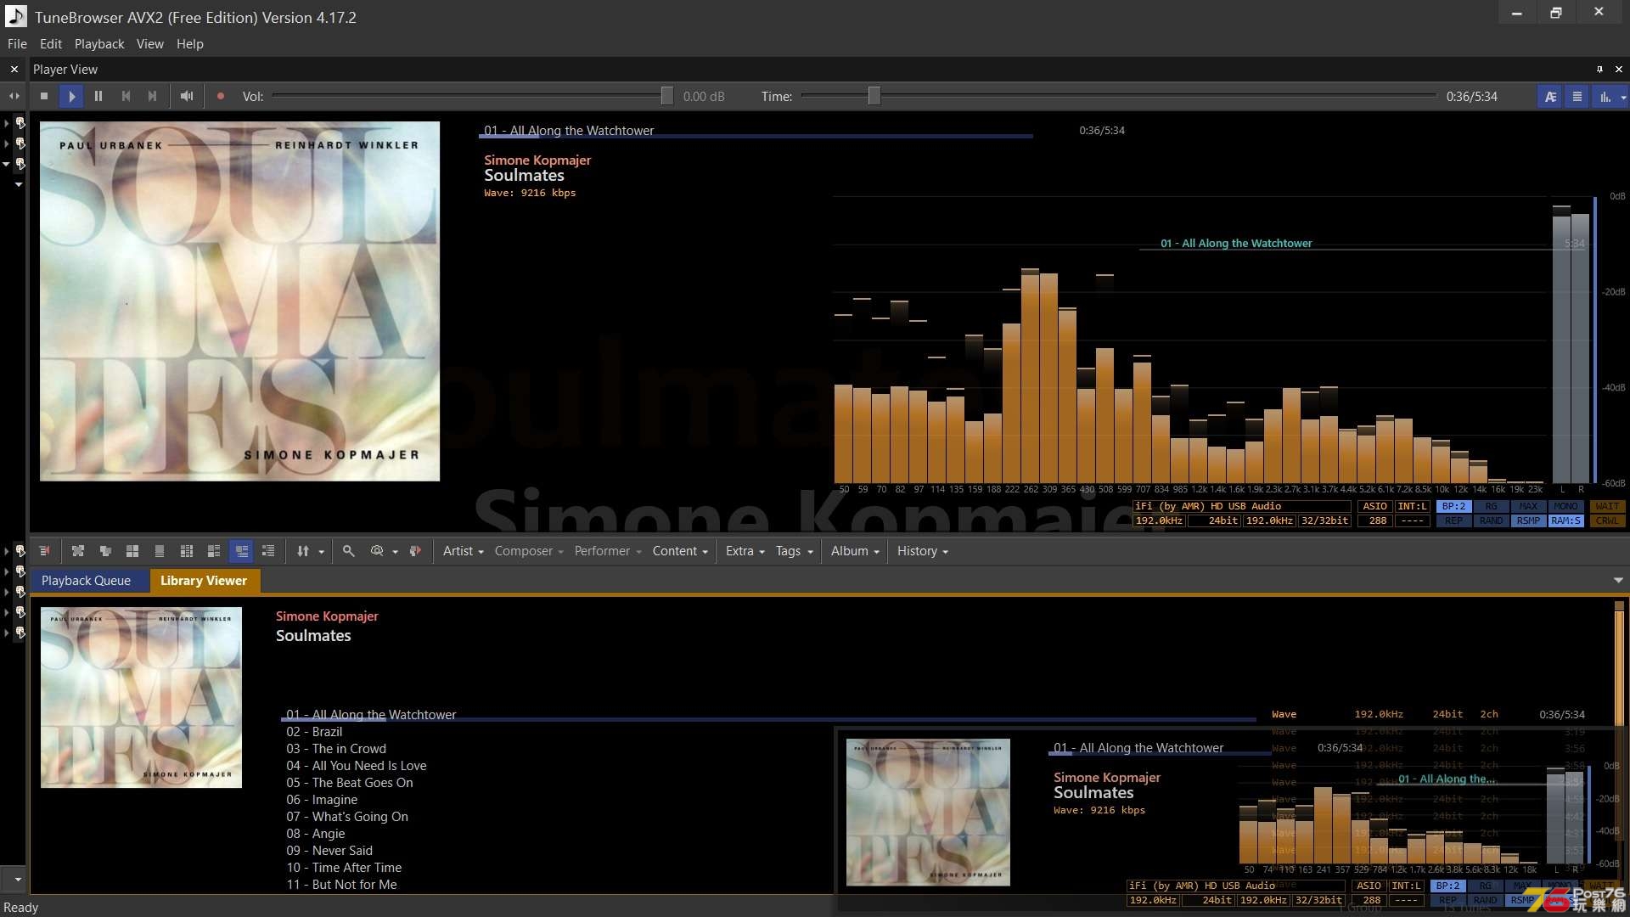
Task: Toggle the MONO indicator
Action: click(1565, 506)
